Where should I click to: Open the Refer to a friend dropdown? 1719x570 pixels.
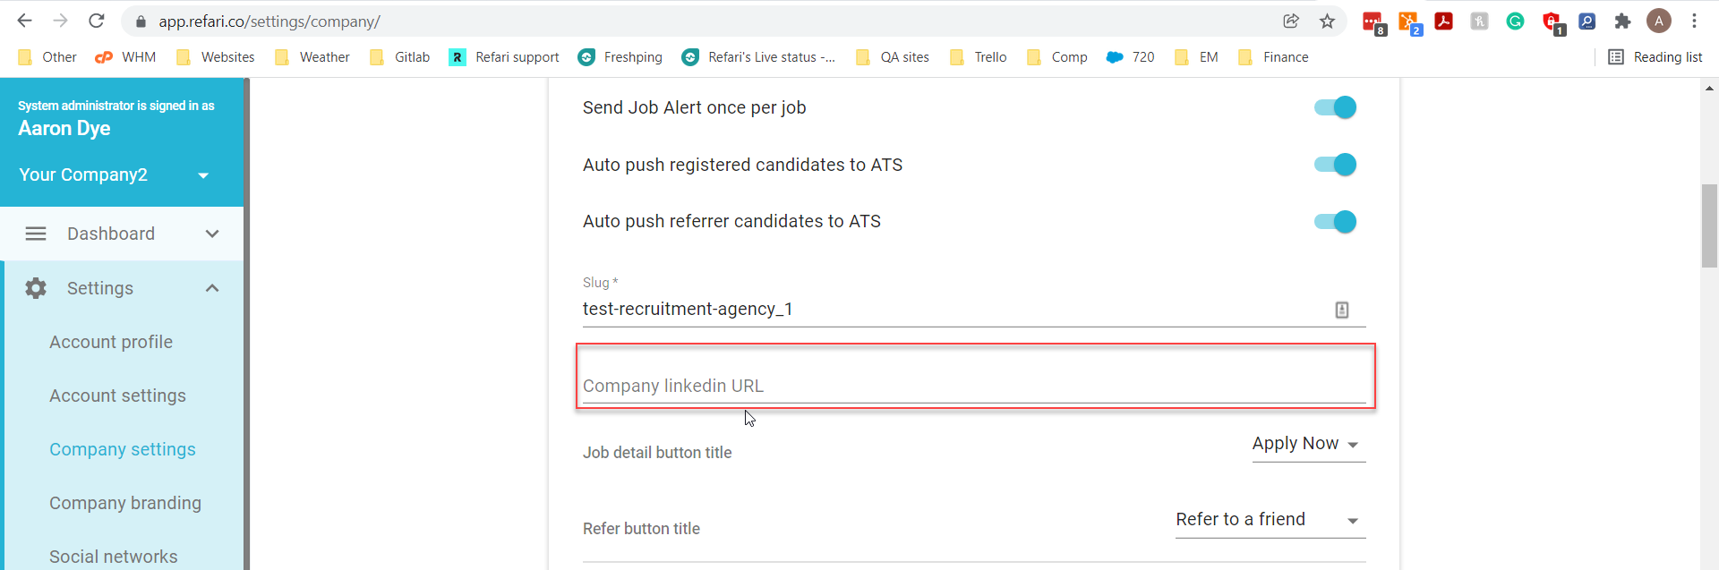point(1270,520)
